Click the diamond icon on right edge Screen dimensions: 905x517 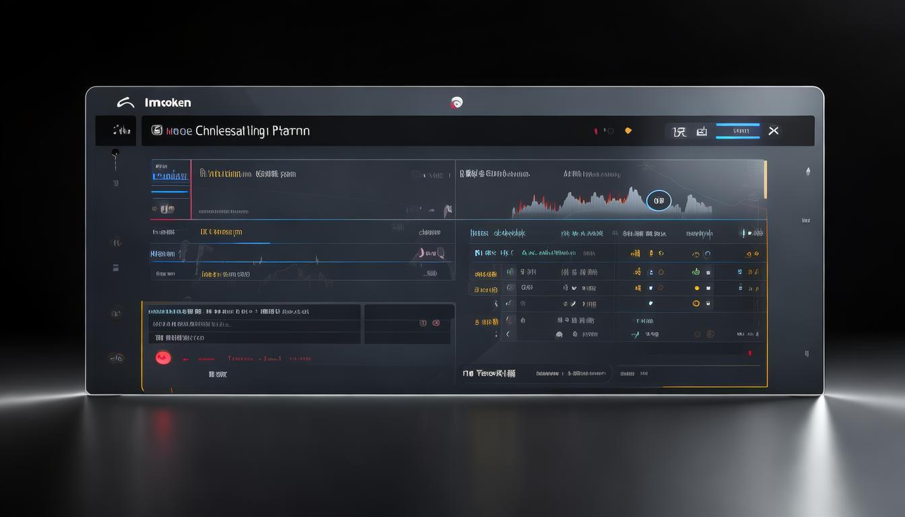click(808, 172)
